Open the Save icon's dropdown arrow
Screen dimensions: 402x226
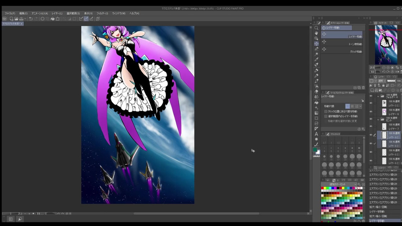(x=25, y=19)
